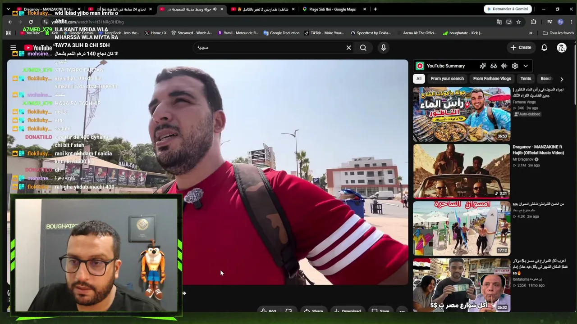Visit the Mr Draganov channel name

click(x=523, y=159)
